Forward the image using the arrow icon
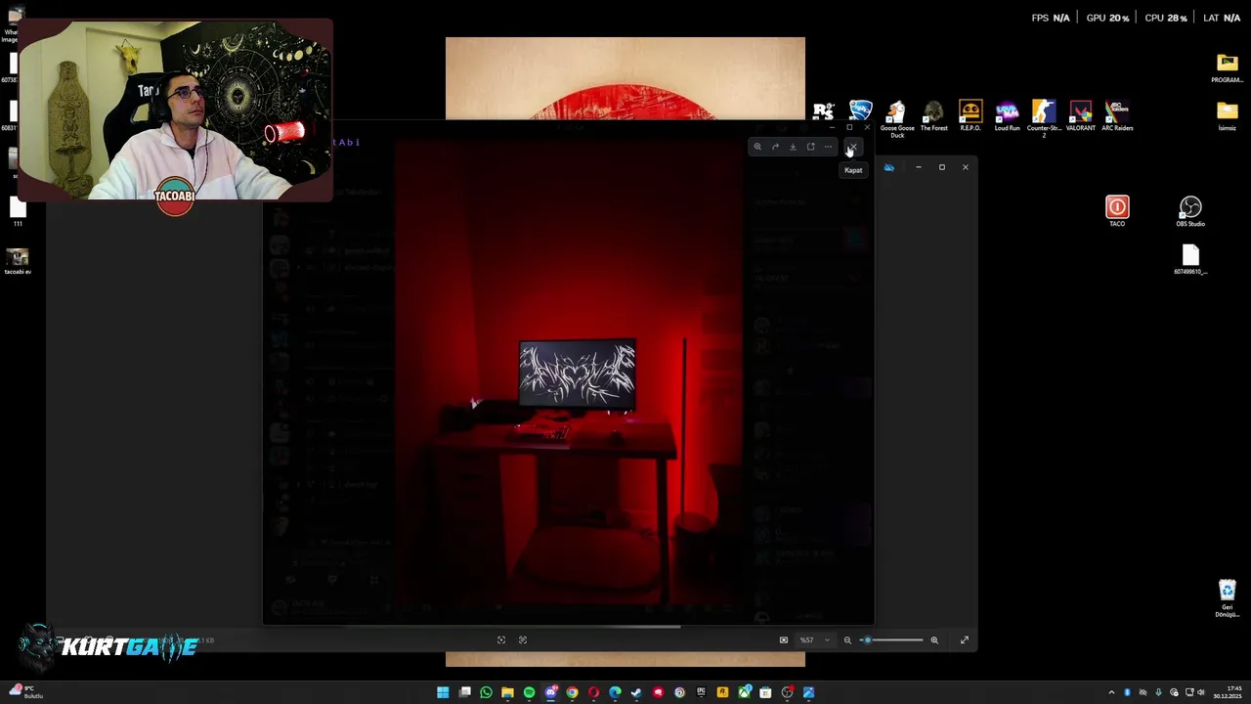1251x704 pixels. [775, 147]
